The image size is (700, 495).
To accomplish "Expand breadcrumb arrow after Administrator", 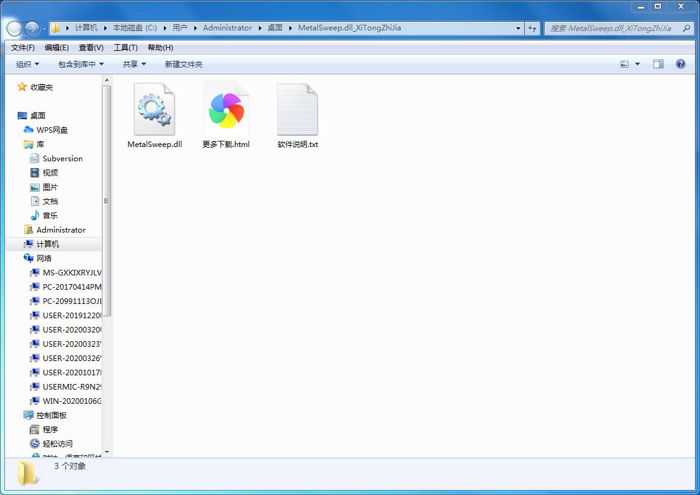I will click(260, 28).
